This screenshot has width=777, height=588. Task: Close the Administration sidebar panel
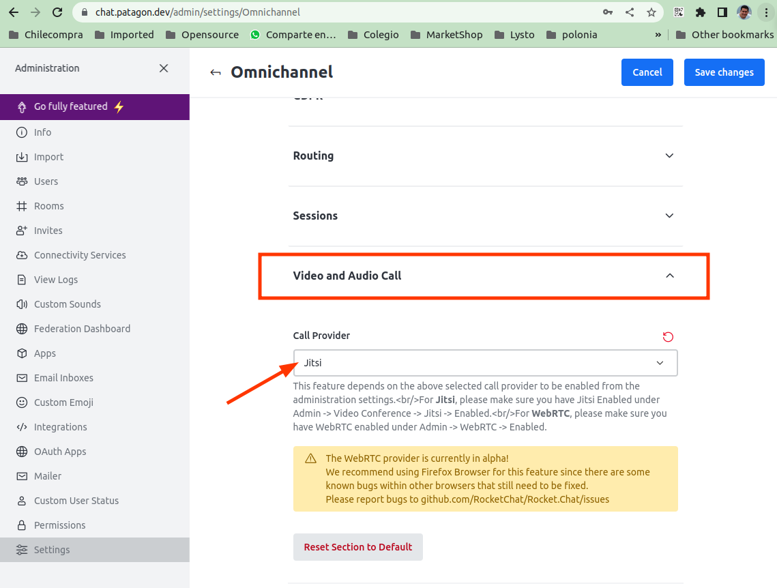coord(164,68)
